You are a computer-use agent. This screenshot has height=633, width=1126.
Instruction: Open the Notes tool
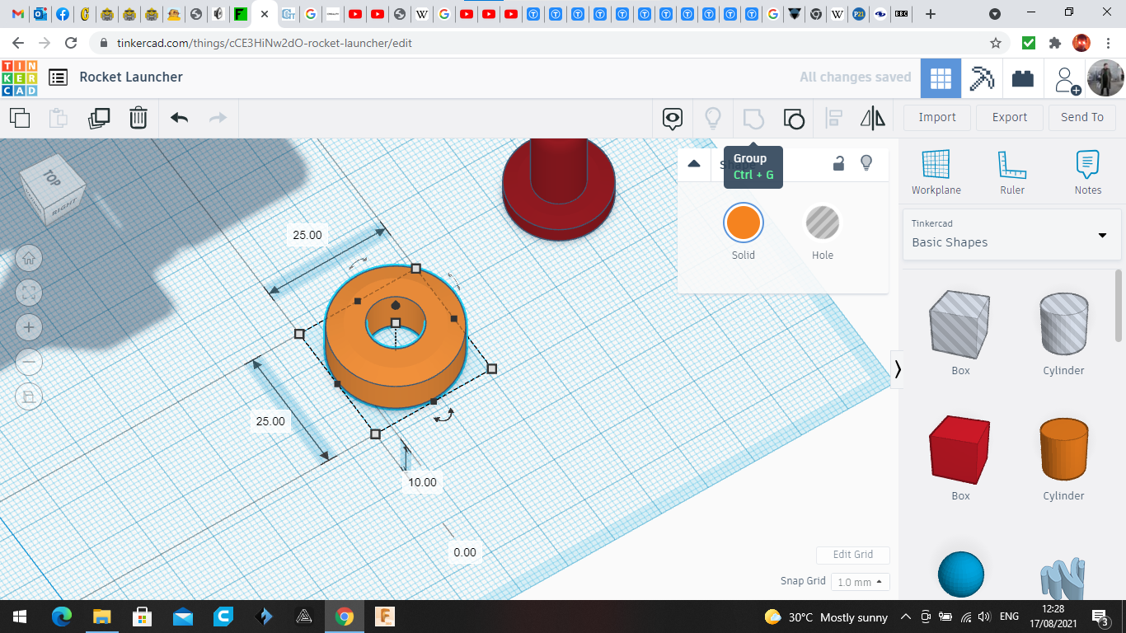pyautogui.click(x=1088, y=173)
